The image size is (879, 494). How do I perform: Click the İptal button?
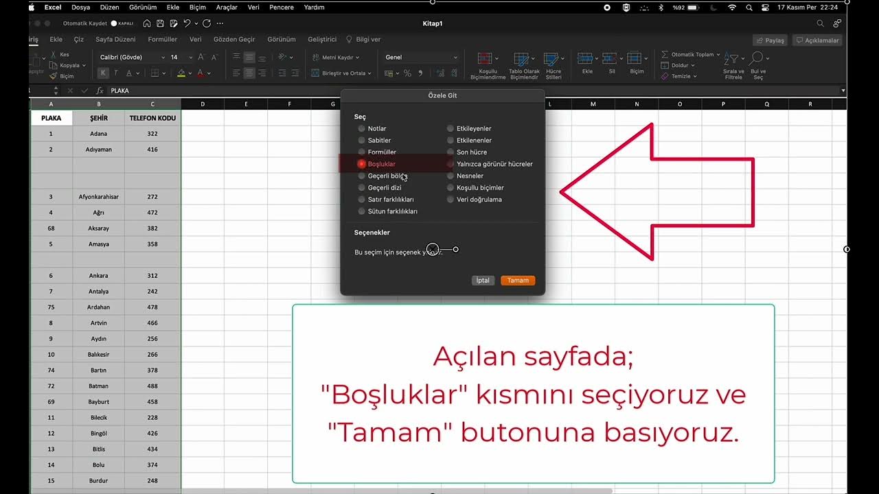coord(483,281)
